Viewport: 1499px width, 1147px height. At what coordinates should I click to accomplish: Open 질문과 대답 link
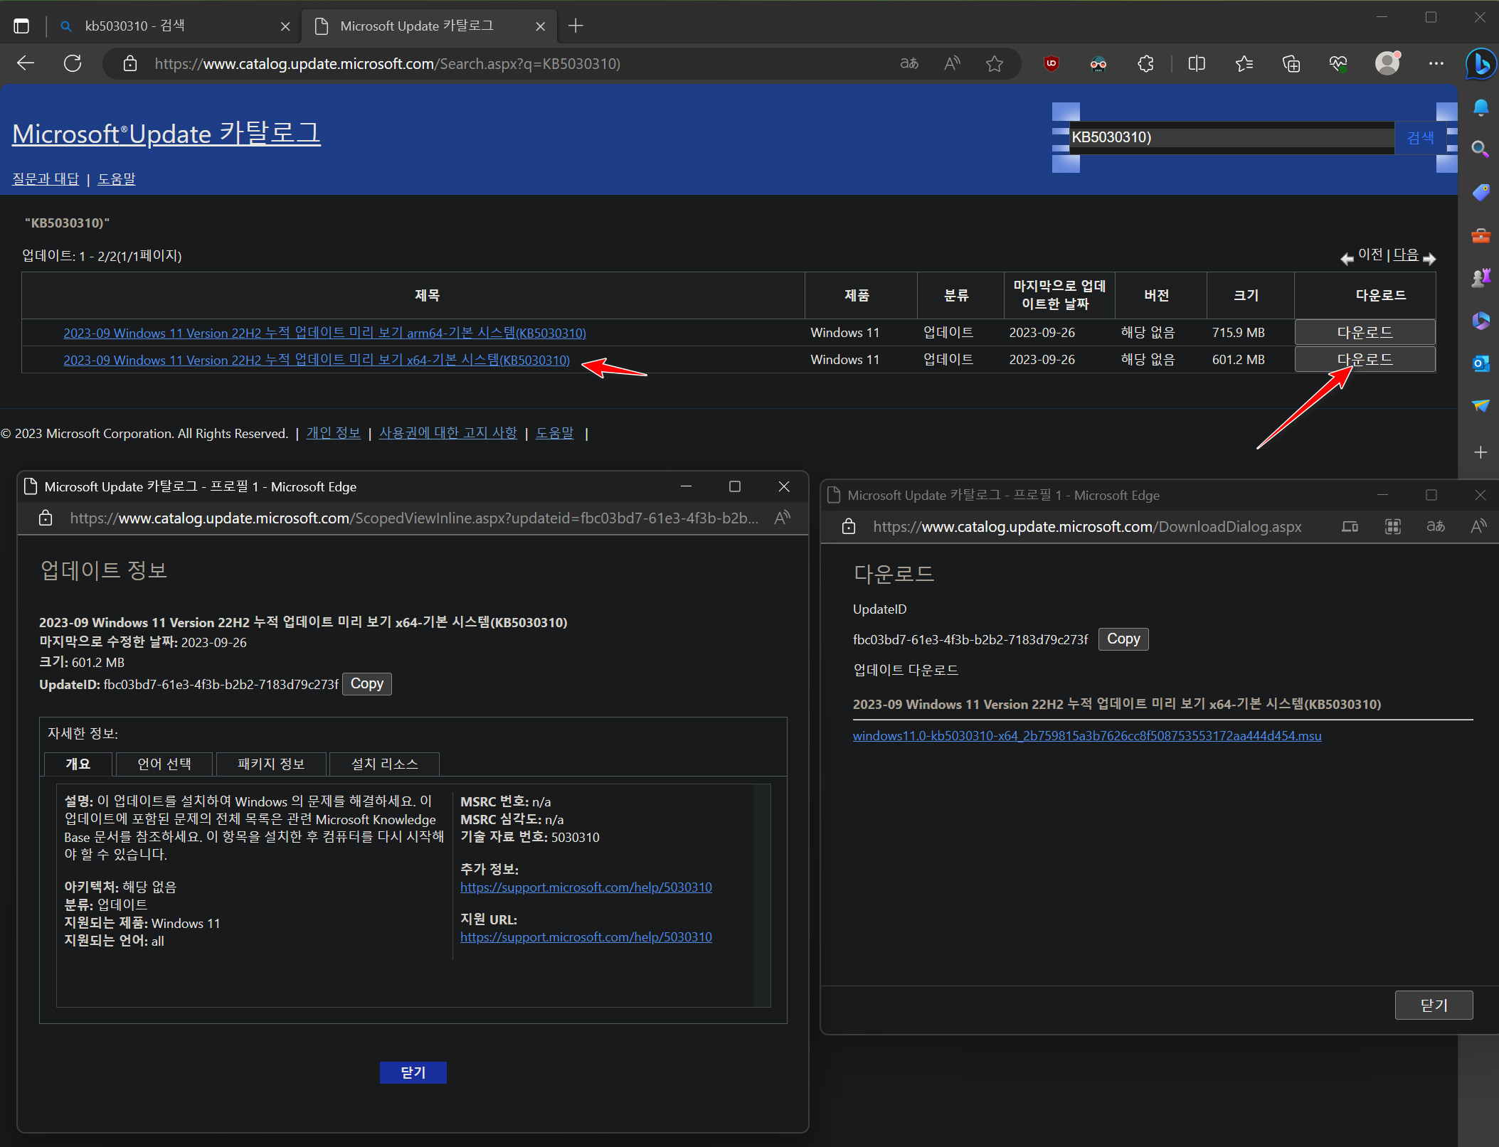(46, 178)
